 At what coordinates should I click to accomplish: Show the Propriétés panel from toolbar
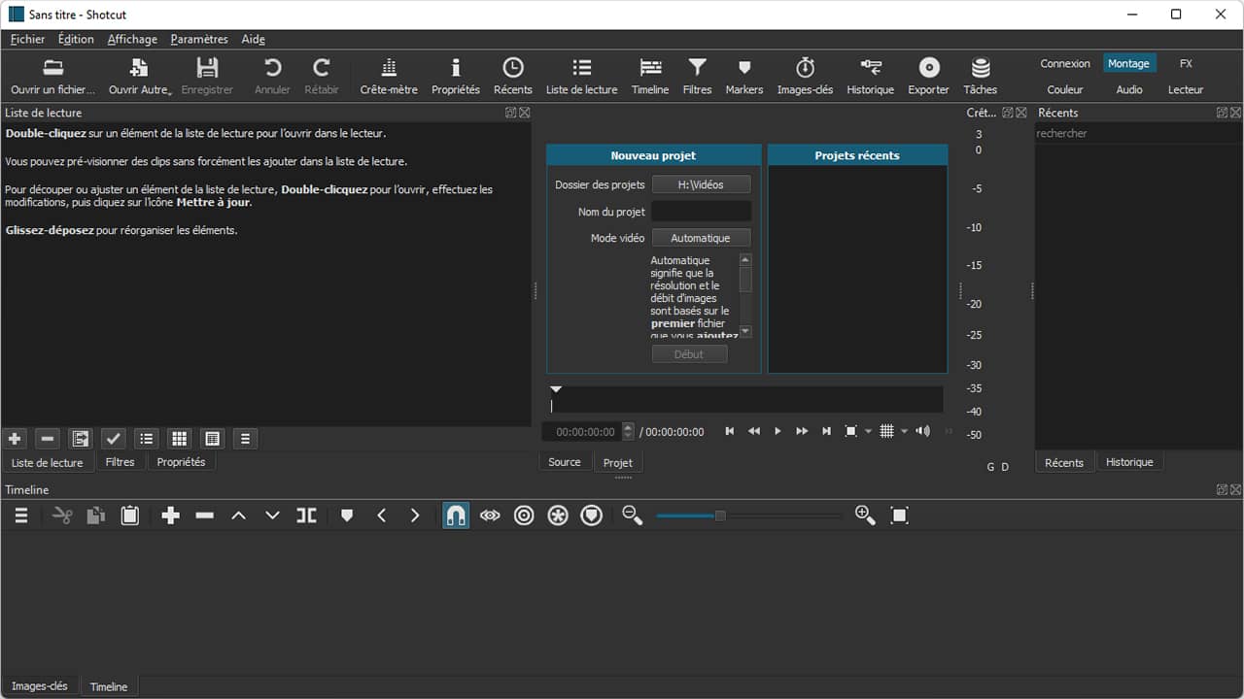pyautogui.click(x=456, y=77)
